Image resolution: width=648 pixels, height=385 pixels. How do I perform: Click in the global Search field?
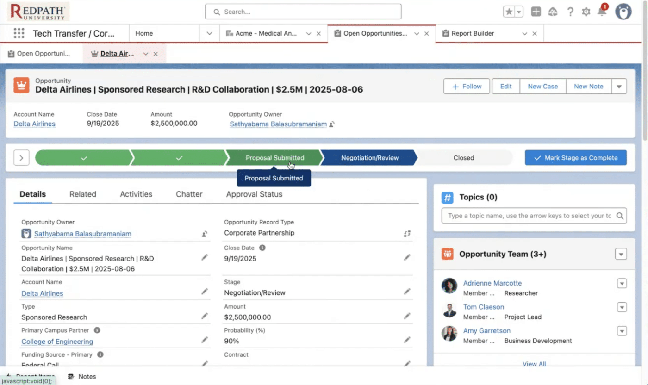coord(303,12)
